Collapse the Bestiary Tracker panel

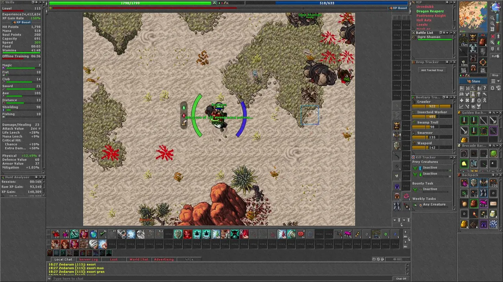451,97
